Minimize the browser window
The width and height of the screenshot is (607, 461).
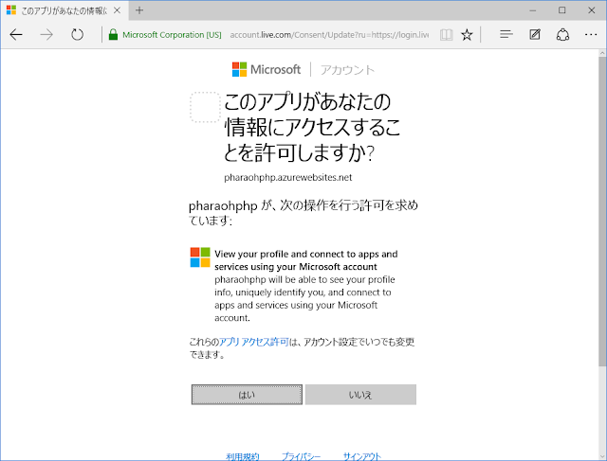(533, 10)
